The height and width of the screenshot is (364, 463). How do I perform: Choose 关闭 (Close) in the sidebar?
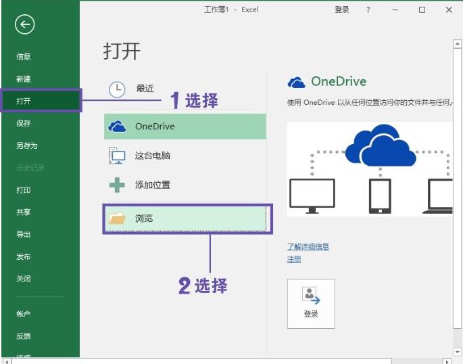pyautogui.click(x=24, y=279)
